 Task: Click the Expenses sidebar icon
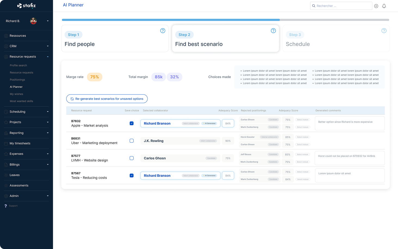[x=6, y=154]
